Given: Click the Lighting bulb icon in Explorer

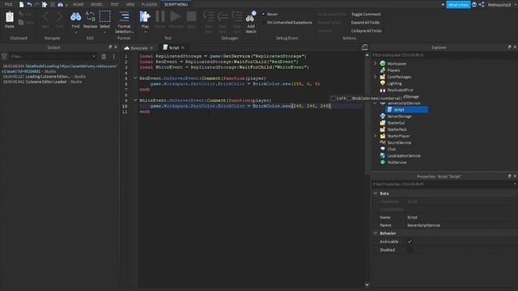Looking at the screenshot, I should pyautogui.click(x=383, y=83).
